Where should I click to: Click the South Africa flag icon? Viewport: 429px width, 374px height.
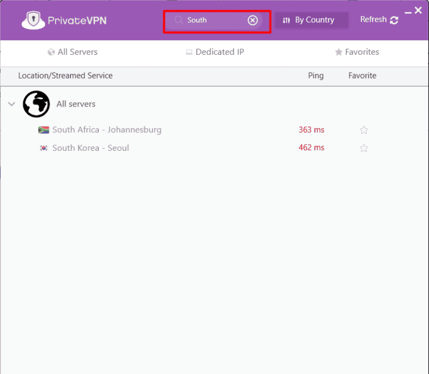[x=44, y=130]
